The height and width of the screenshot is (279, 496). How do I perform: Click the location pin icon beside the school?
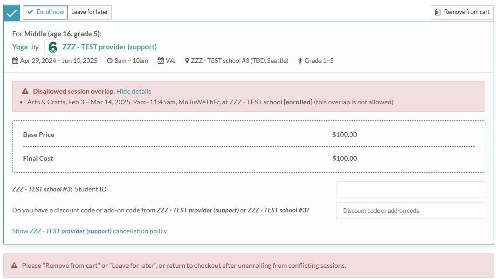click(187, 61)
